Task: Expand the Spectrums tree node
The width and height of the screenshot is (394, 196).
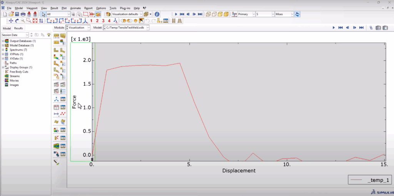Action: (3, 50)
